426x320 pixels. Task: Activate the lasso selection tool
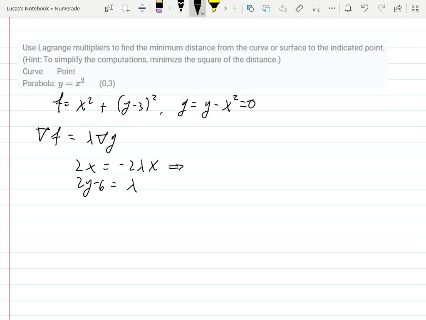click(x=124, y=8)
